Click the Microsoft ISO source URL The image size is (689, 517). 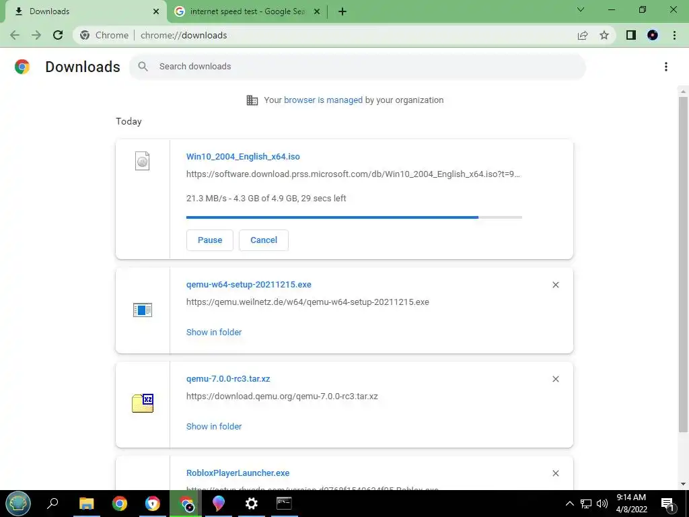click(353, 174)
